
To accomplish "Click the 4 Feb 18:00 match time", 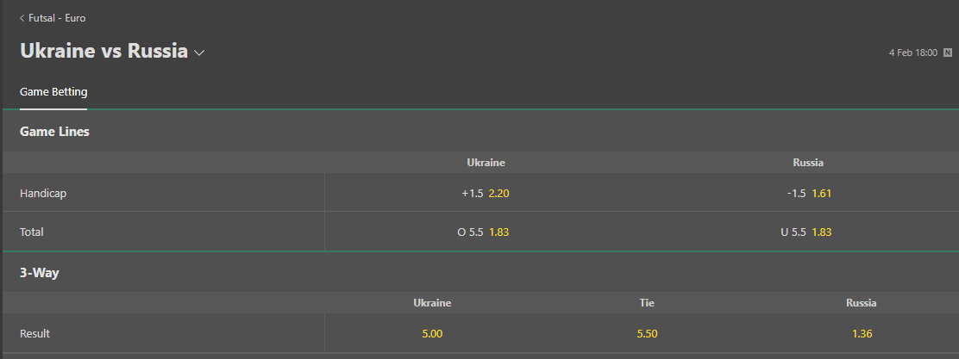I will [x=913, y=53].
